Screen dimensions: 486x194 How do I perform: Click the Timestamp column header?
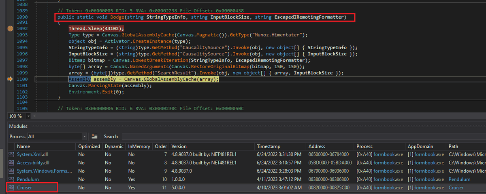click(x=269, y=146)
